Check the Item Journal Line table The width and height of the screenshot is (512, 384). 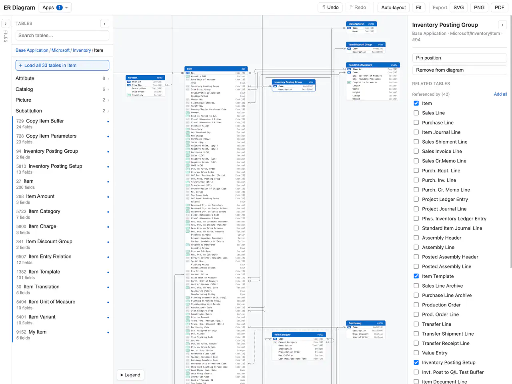point(416,132)
